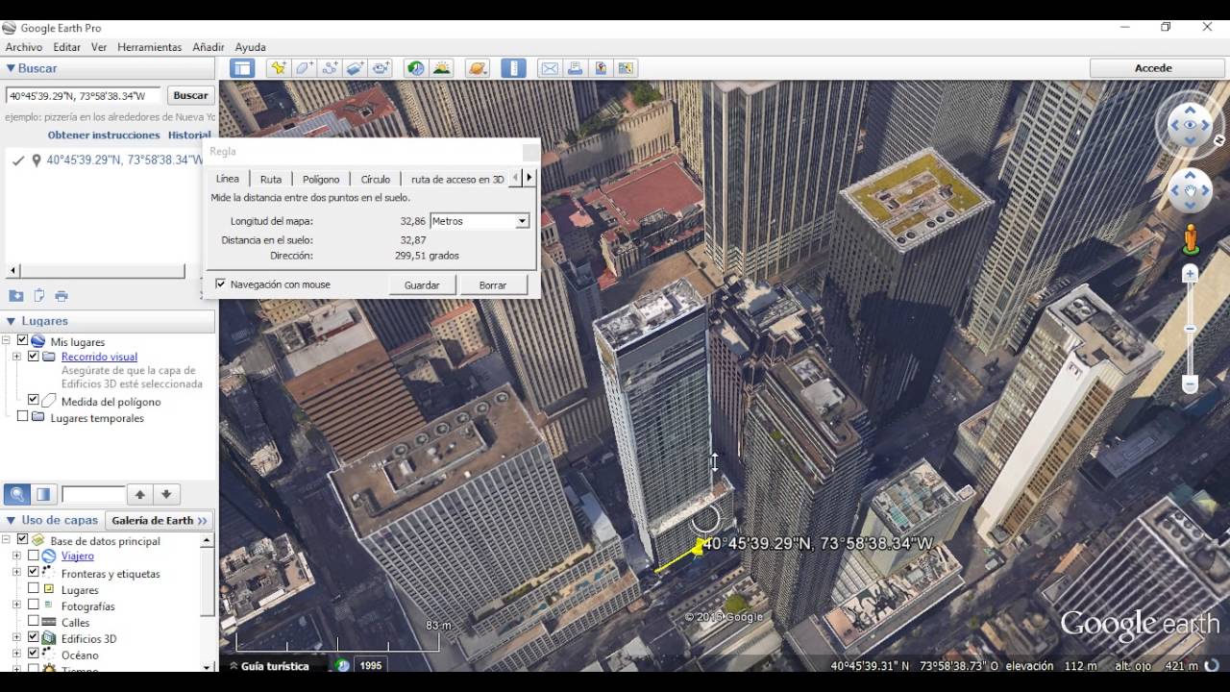Open the Añadir menu

tap(209, 47)
